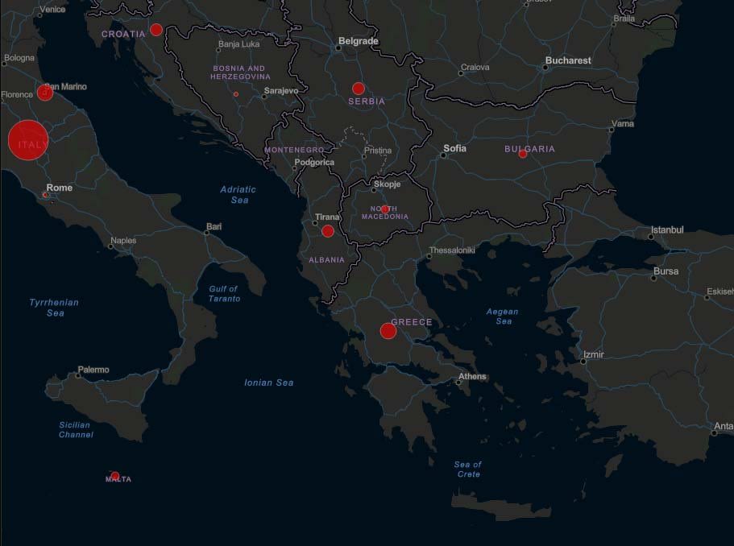Select the Istanbul city point
This screenshot has width=734, height=546.
[652, 237]
